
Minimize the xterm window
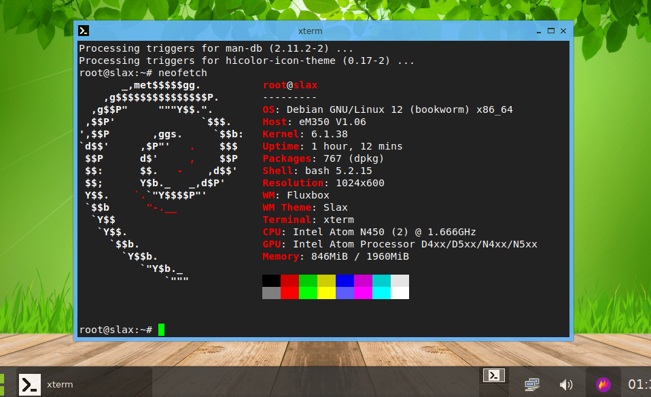(539, 31)
